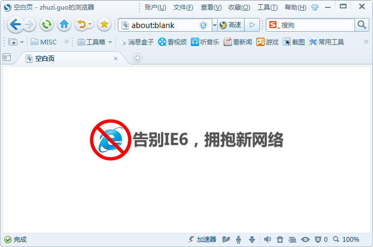Open the home page icon

click(x=64, y=24)
